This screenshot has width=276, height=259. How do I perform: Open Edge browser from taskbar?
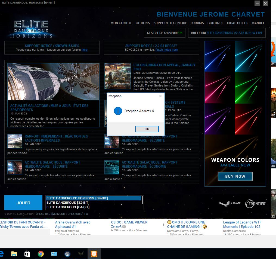click(x=2, y=254)
